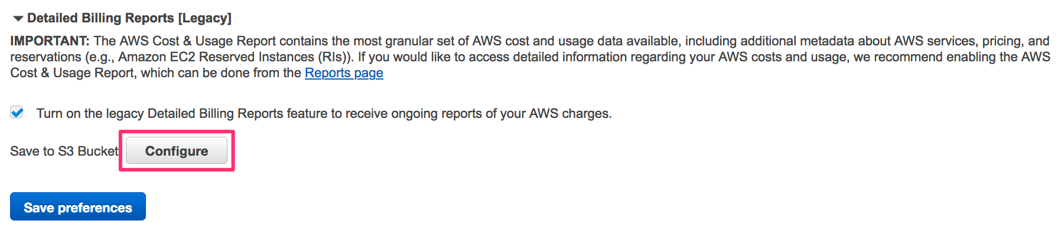Click the Save preferences button
Image resolution: width=1061 pixels, height=227 pixels.
78,207
